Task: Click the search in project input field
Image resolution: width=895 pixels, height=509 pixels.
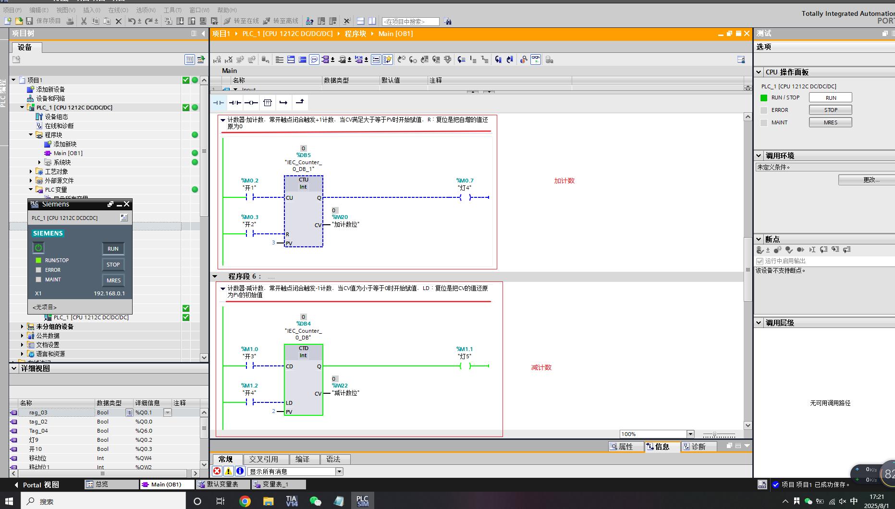Action: [411, 22]
